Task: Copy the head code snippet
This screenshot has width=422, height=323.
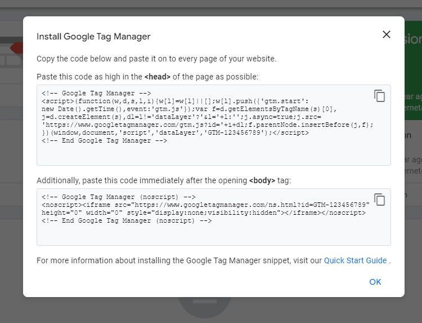Action: [x=379, y=96]
